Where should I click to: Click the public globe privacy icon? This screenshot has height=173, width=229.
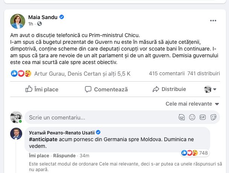[39, 24]
